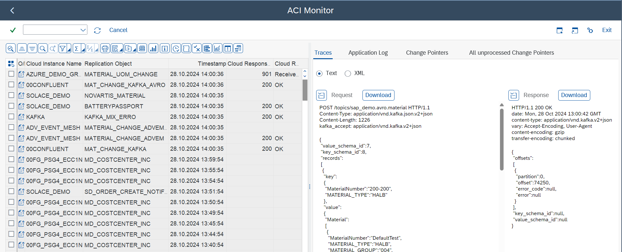This screenshot has width=622, height=252.
Task: Click the Choose Layout grid icon
Action: tap(142, 49)
